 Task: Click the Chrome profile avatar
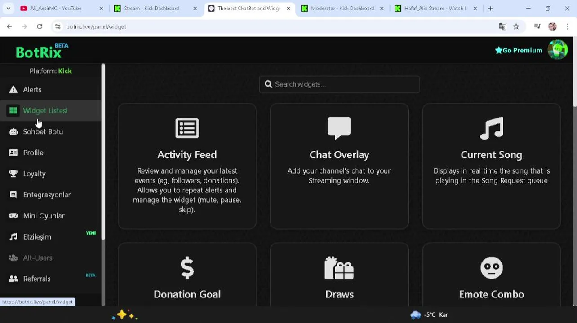point(552,26)
